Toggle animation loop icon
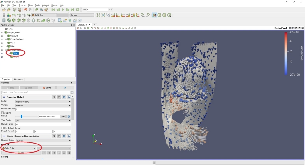305x165 pixels. coord(78,10)
